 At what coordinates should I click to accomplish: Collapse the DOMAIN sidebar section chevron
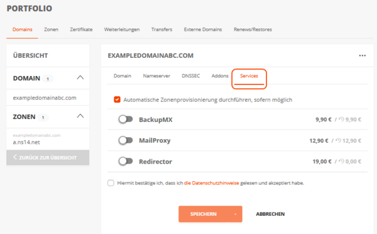80,78
